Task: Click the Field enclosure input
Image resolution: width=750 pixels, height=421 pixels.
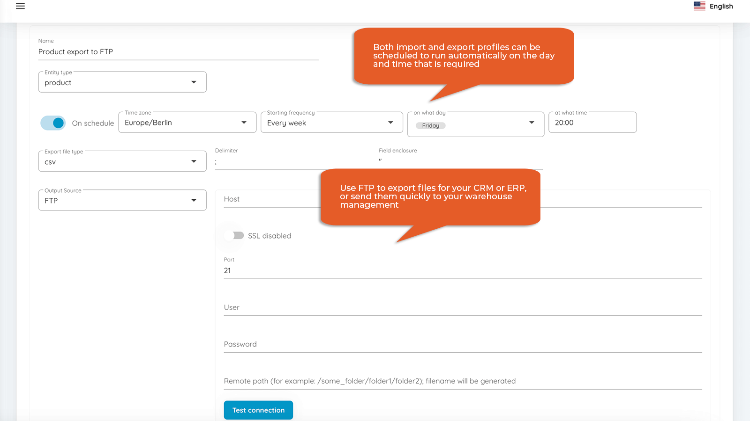Action: [459, 161]
